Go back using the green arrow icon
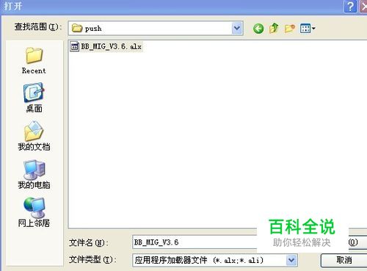This screenshot has height=271, width=367. (x=258, y=29)
